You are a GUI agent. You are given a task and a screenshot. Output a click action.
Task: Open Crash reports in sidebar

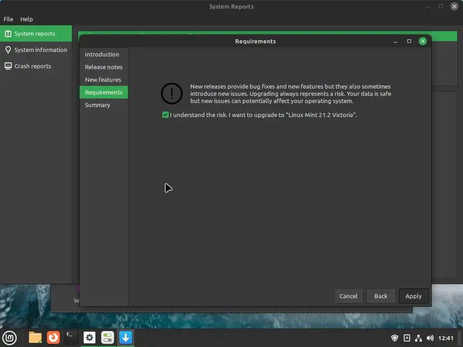click(x=36, y=66)
